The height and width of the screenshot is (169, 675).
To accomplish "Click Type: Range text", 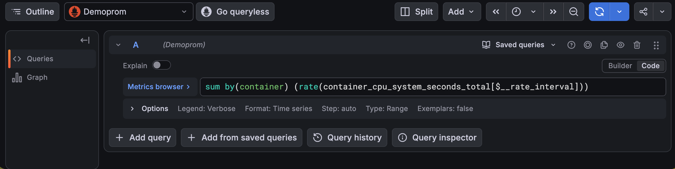I will click(387, 109).
